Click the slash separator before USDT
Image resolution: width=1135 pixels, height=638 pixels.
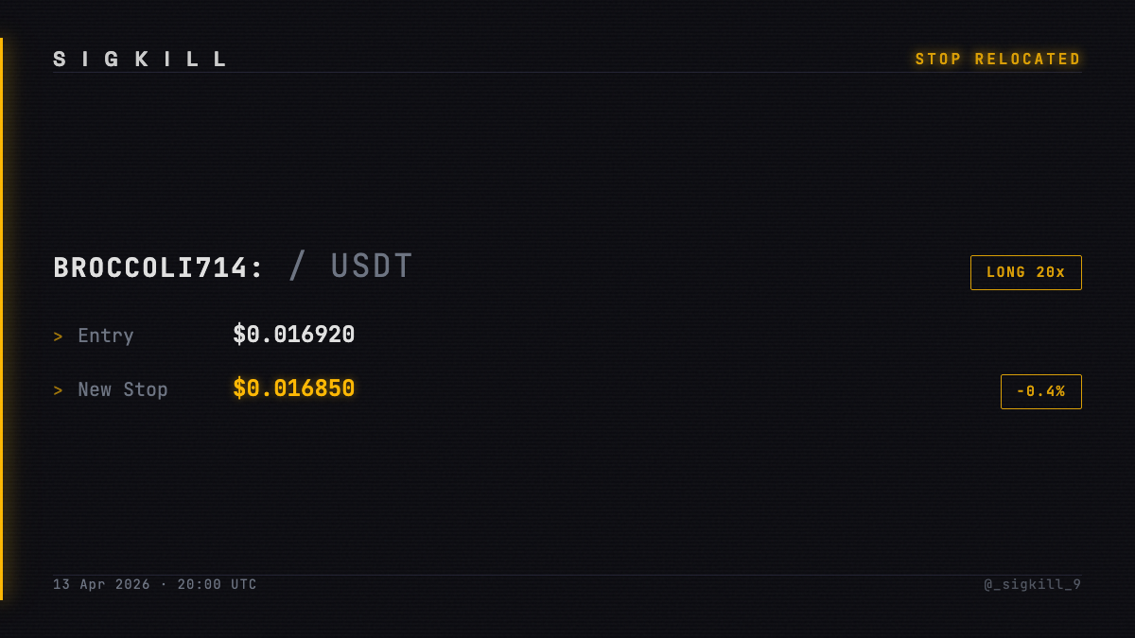(297, 267)
